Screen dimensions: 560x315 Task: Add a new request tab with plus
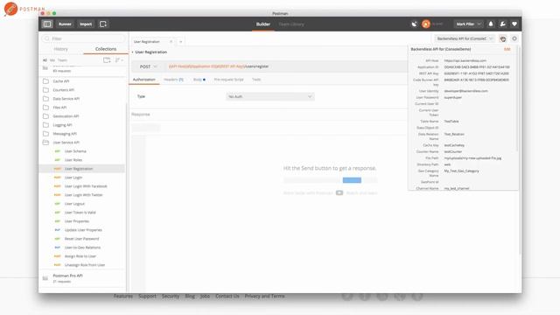point(181,42)
